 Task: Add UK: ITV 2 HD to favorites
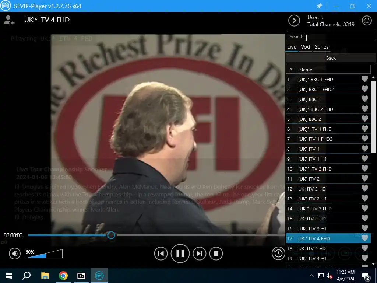365,188
